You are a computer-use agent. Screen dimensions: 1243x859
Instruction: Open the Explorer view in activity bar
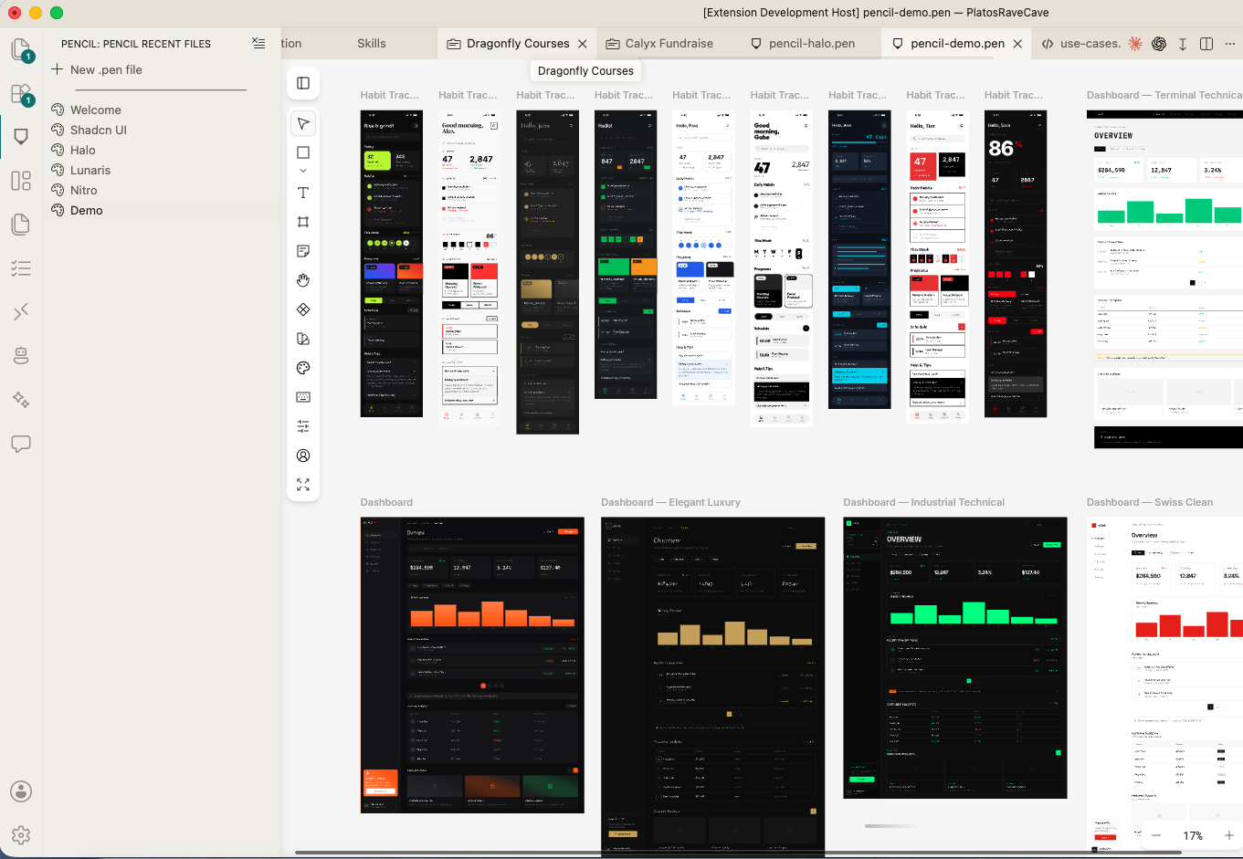tap(20, 49)
